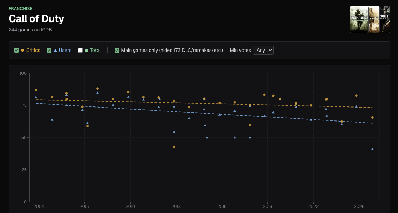Click the 'Main games only (hides 173 DLC/remakes/etc.)' label

point(172,50)
